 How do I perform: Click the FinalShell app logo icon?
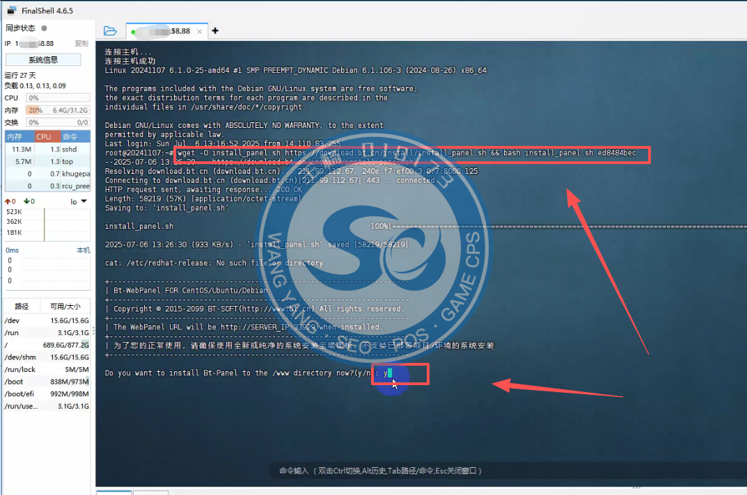(x=11, y=10)
